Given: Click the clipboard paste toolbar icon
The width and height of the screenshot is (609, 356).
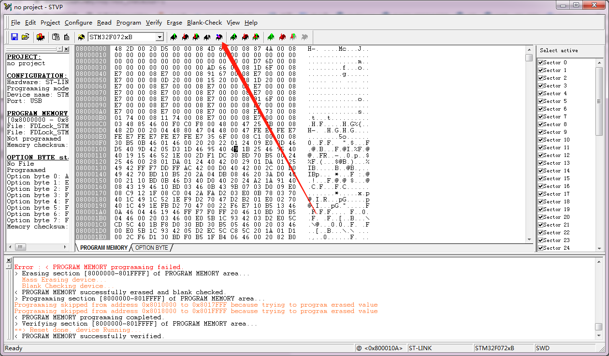Looking at the screenshot, I should click(56, 37).
